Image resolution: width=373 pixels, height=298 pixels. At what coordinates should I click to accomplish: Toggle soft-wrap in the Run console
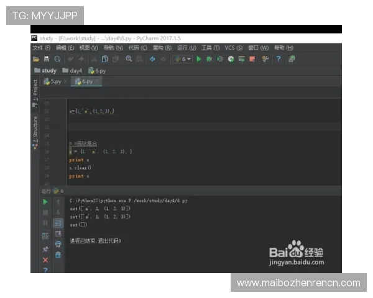[x=58, y=223]
